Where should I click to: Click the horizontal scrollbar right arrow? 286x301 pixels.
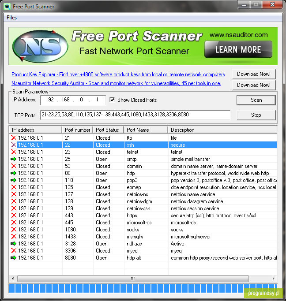pos(273,279)
